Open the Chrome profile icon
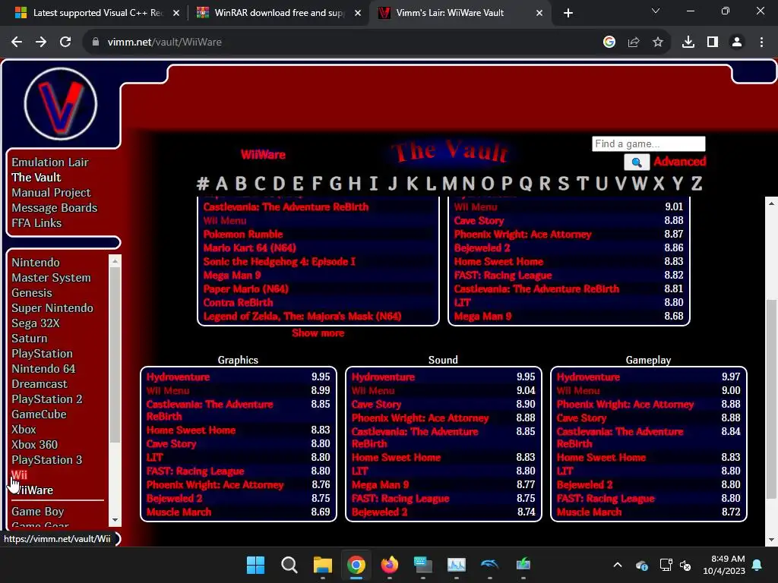Viewport: 778px width, 583px height. (x=737, y=43)
